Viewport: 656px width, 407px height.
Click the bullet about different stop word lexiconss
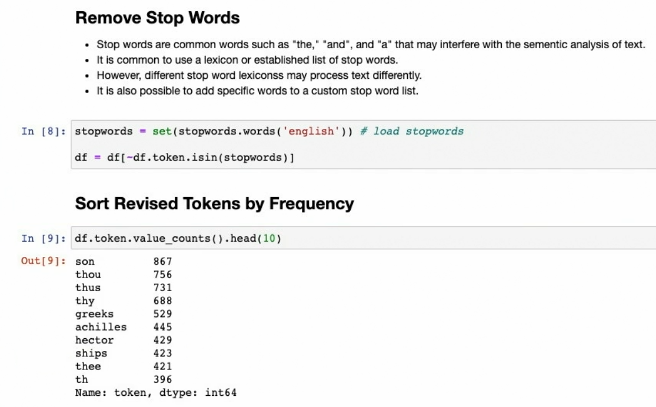(x=259, y=75)
